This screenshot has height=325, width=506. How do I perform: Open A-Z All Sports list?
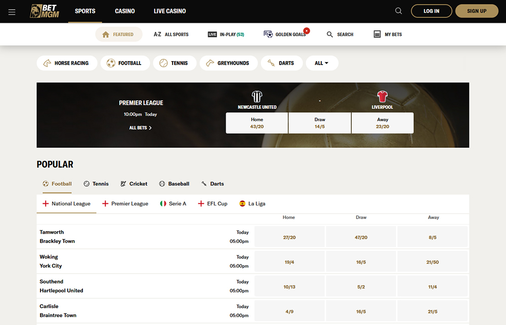pos(171,34)
